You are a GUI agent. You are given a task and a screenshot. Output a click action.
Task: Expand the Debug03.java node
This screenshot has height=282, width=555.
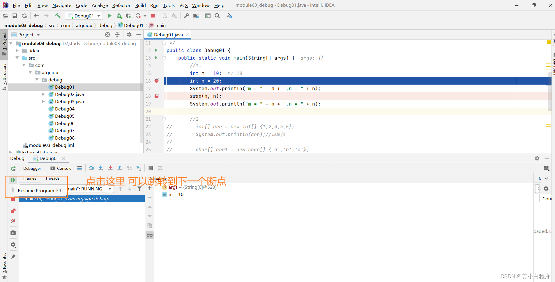43,101
